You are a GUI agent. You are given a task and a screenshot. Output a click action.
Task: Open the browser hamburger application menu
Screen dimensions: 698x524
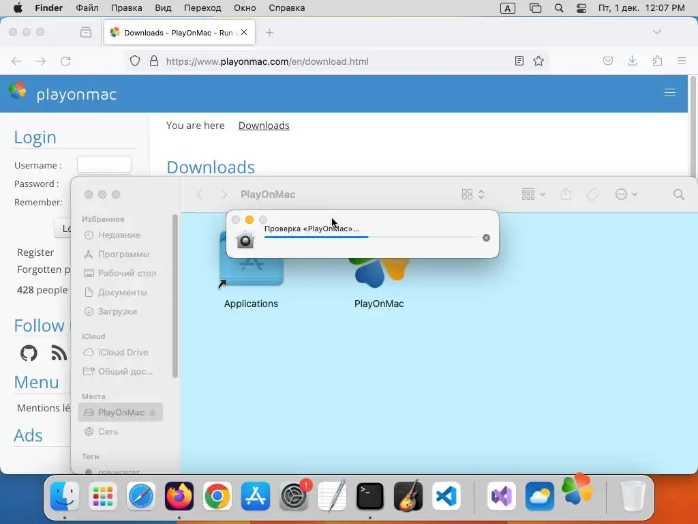coord(681,61)
